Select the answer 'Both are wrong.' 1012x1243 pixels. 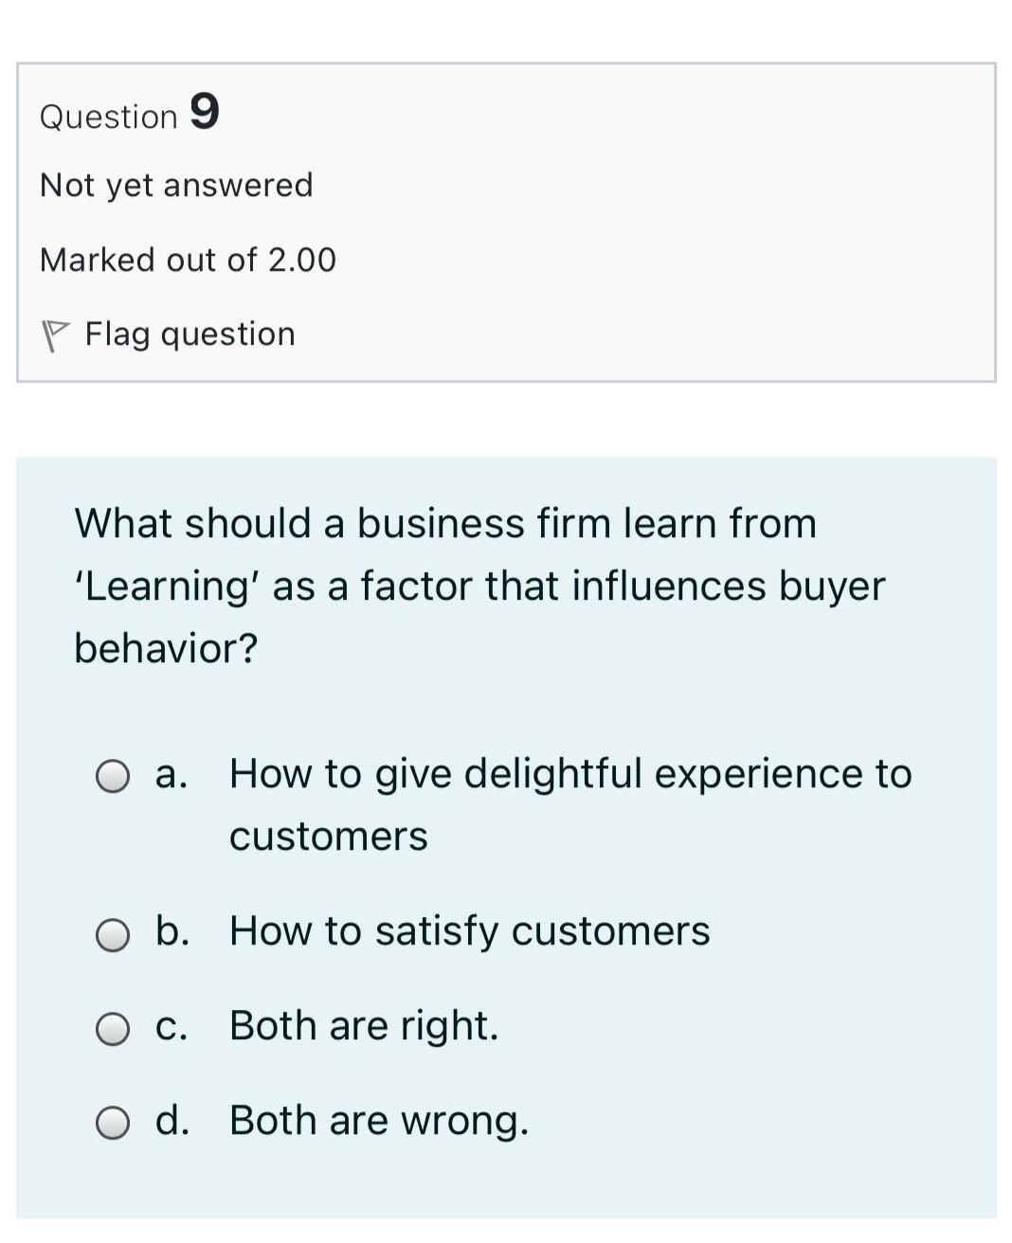pyautogui.click(x=379, y=1122)
